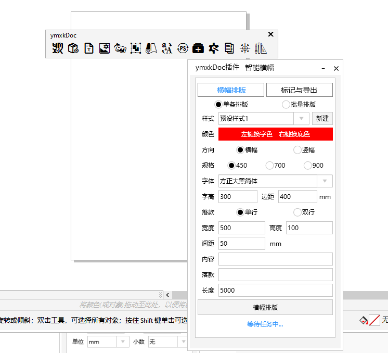Viewport: 388px width, 353px height.
Task: Switch to the 横幅排版 tab
Action: (x=231, y=90)
